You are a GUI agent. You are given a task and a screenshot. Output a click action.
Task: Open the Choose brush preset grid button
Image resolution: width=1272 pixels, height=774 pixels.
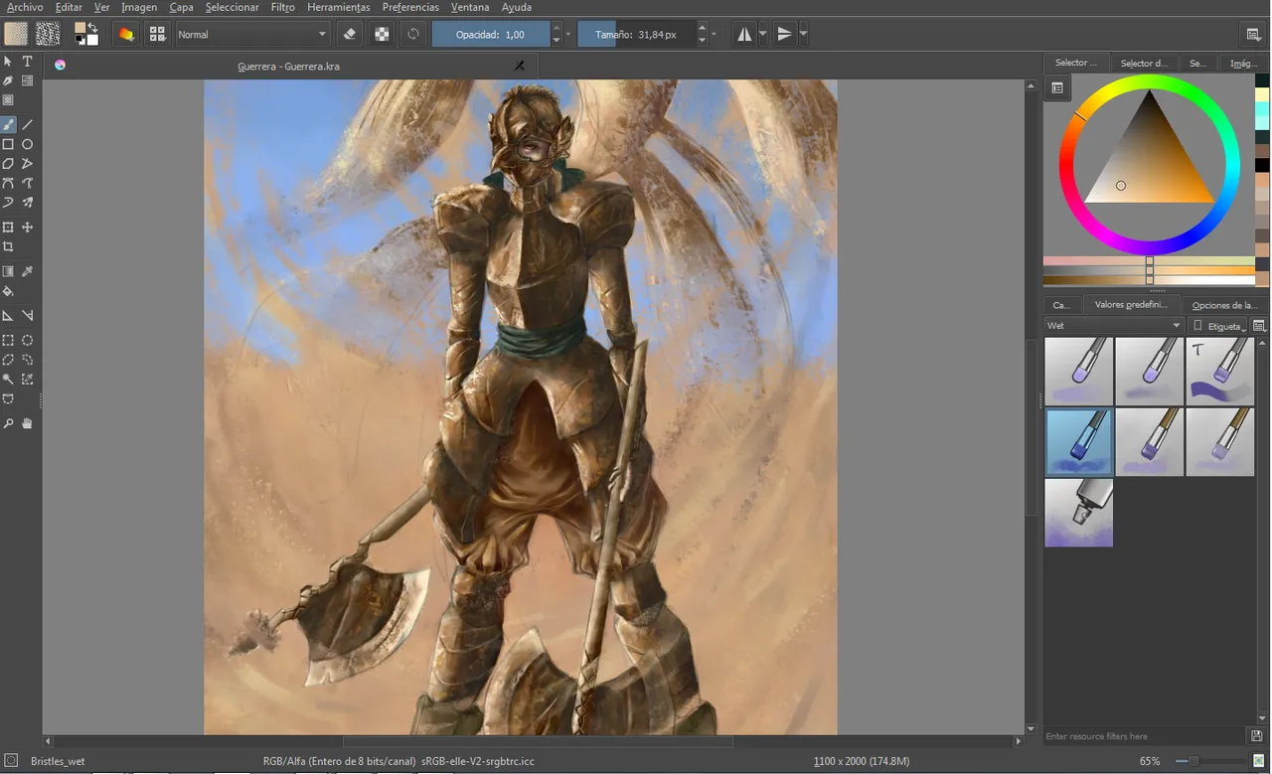pyautogui.click(x=157, y=34)
